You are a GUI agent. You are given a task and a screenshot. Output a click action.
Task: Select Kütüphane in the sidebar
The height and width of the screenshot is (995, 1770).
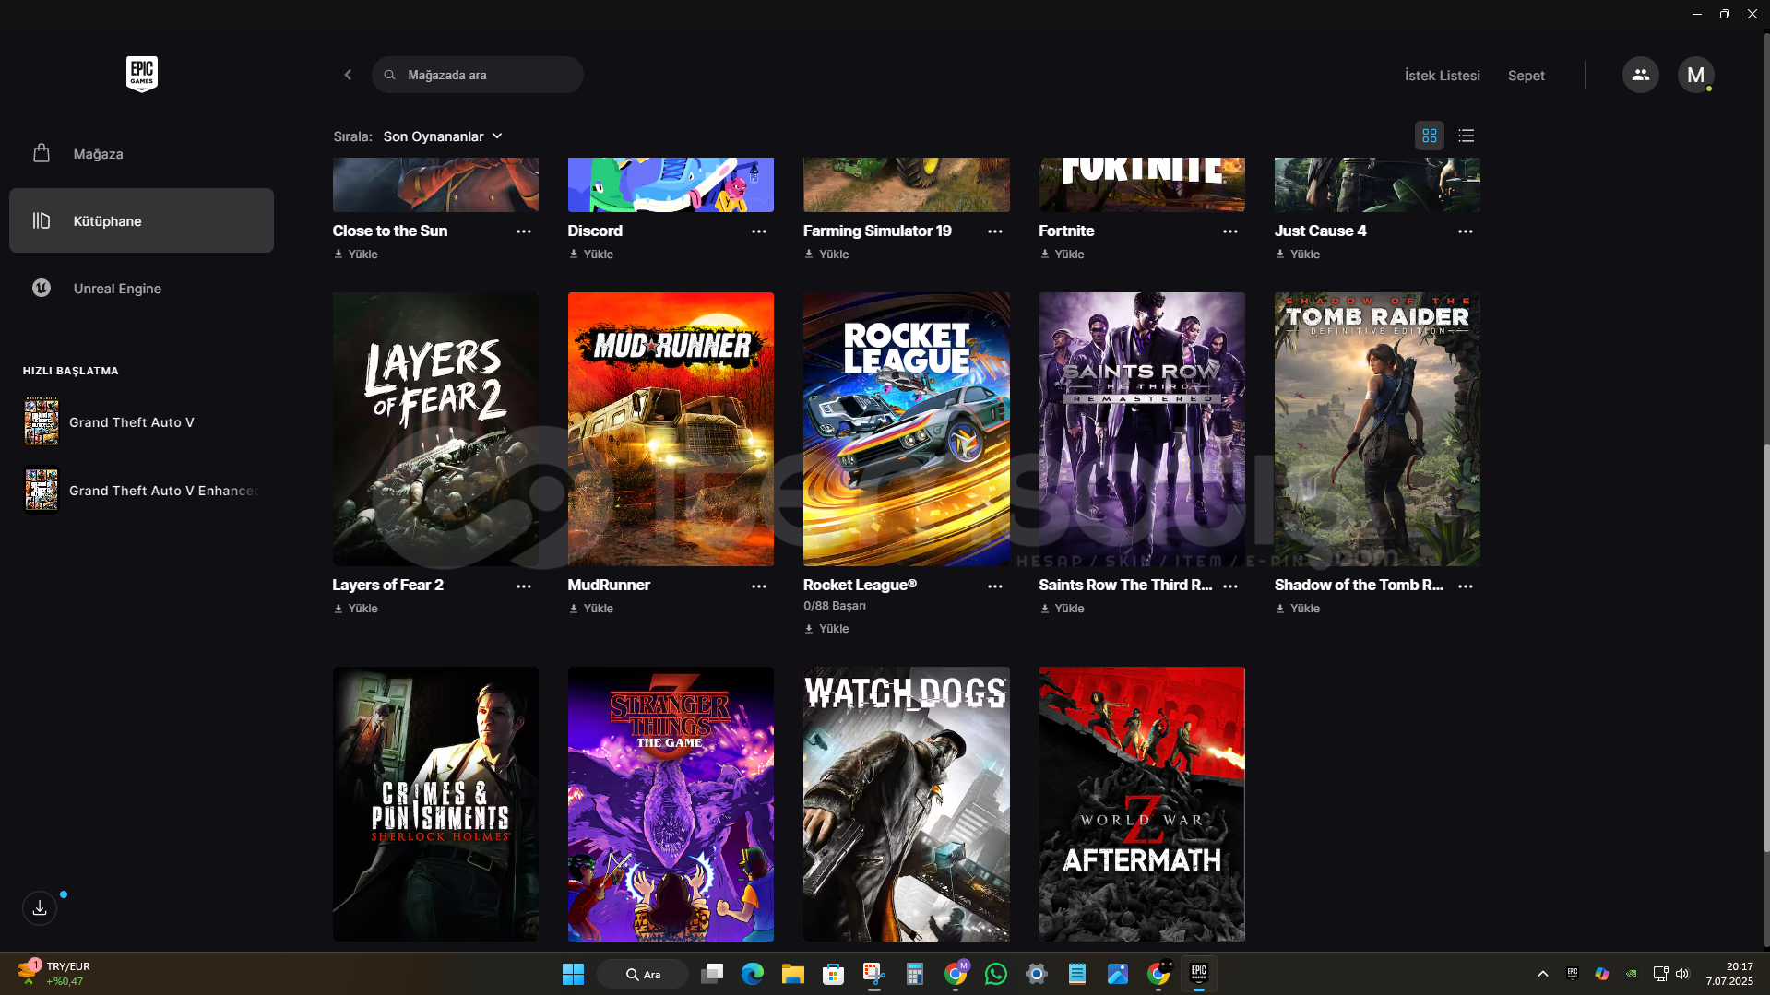(141, 220)
